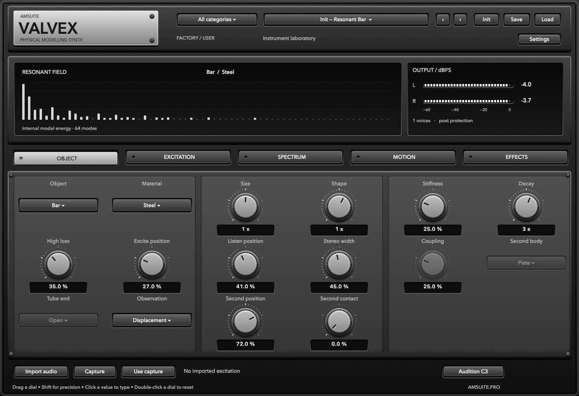Image resolution: width=579 pixels, height=396 pixels.
Task: Click the Use capture button
Action: [x=148, y=371]
